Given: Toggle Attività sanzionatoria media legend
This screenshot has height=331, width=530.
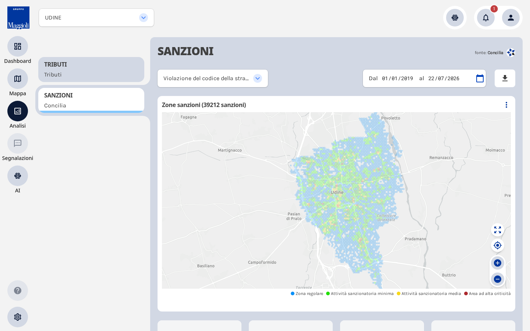Looking at the screenshot, I should [429, 293].
